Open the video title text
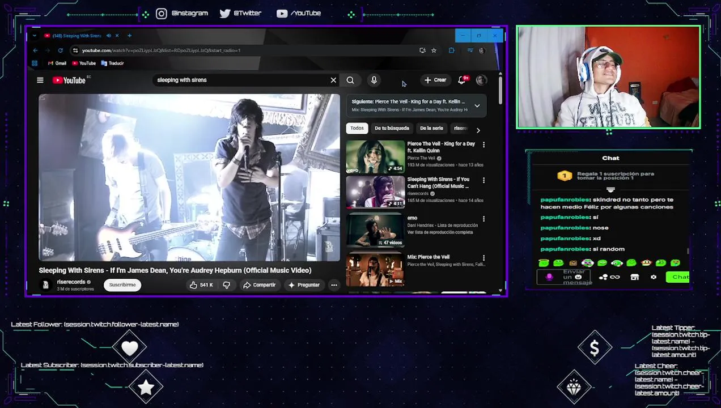Viewport: 721px width, 408px height. coord(175,270)
